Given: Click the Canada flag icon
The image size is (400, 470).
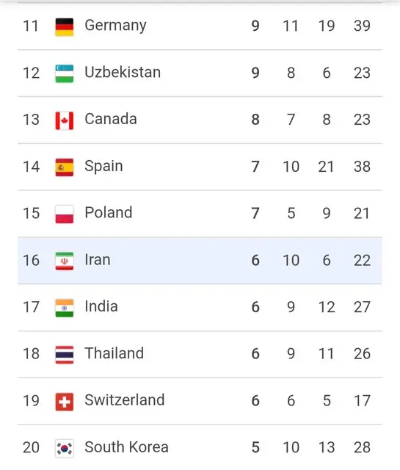Looking at the screenshot, I should tap(64, 120).
